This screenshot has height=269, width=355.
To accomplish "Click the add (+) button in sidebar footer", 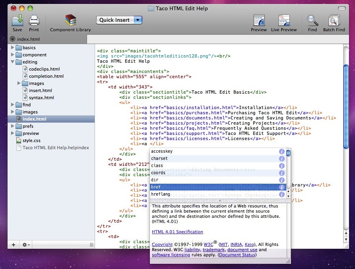I will [x=14, y=245].
